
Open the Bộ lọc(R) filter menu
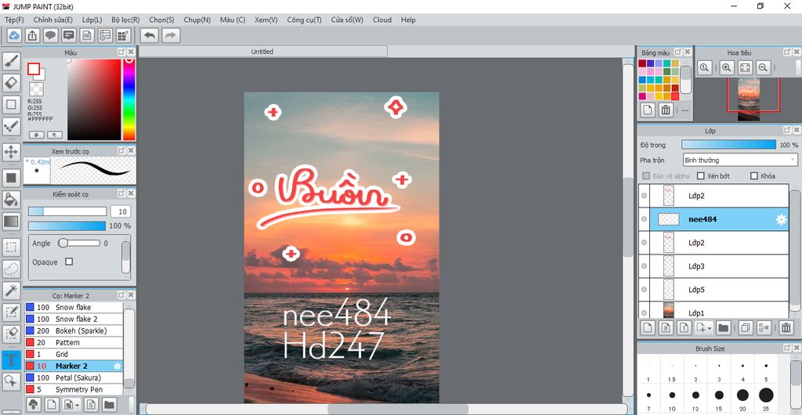(125, 20)
